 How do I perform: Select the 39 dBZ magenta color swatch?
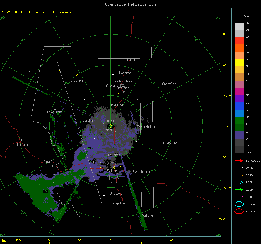pyautogui.click(x=239, y=91)
